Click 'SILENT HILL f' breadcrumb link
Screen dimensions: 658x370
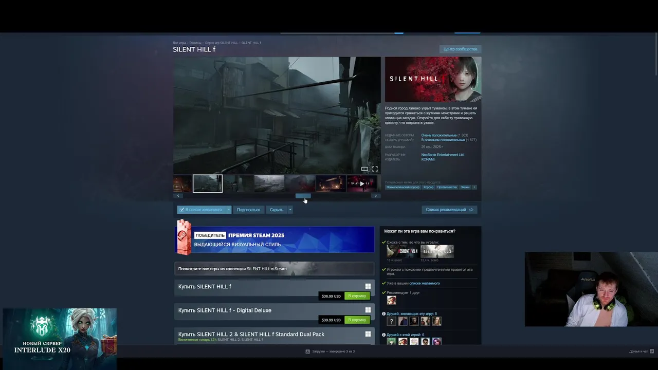point(251,43)
